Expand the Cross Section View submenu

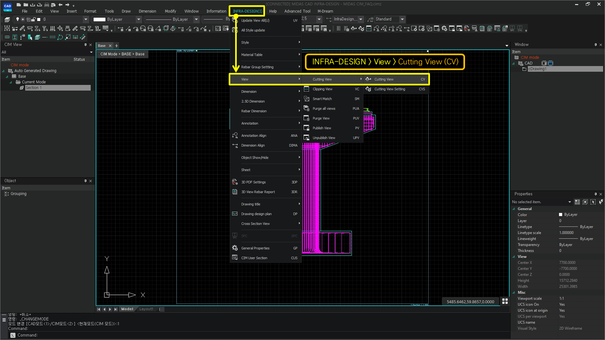tap(266, 224)
